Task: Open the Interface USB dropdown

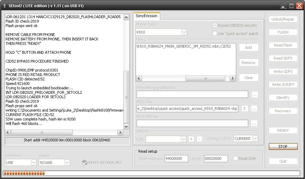Action: point(34,163)
